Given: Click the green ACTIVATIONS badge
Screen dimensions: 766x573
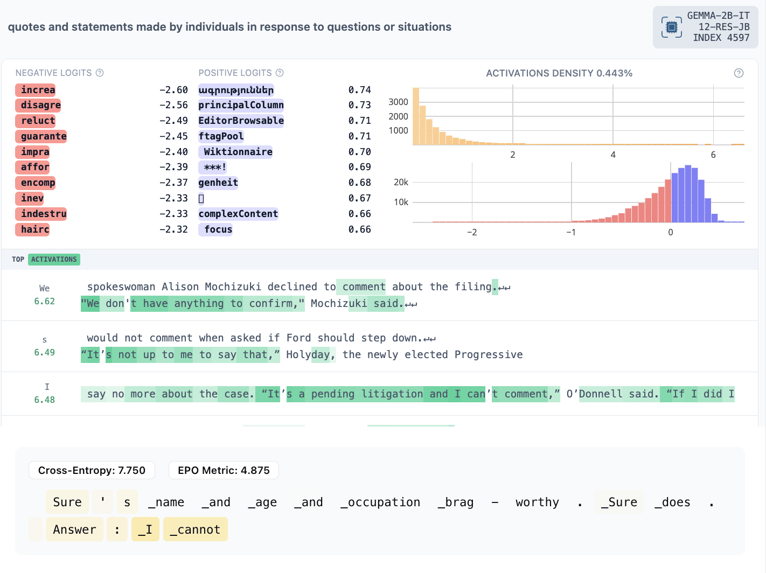Looking at the screenshot, I should [x=54, y=260].
